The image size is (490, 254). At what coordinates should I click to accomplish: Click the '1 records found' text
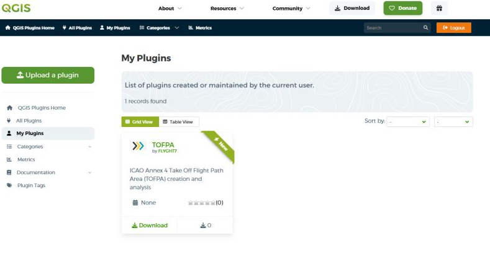click(145, 101)
